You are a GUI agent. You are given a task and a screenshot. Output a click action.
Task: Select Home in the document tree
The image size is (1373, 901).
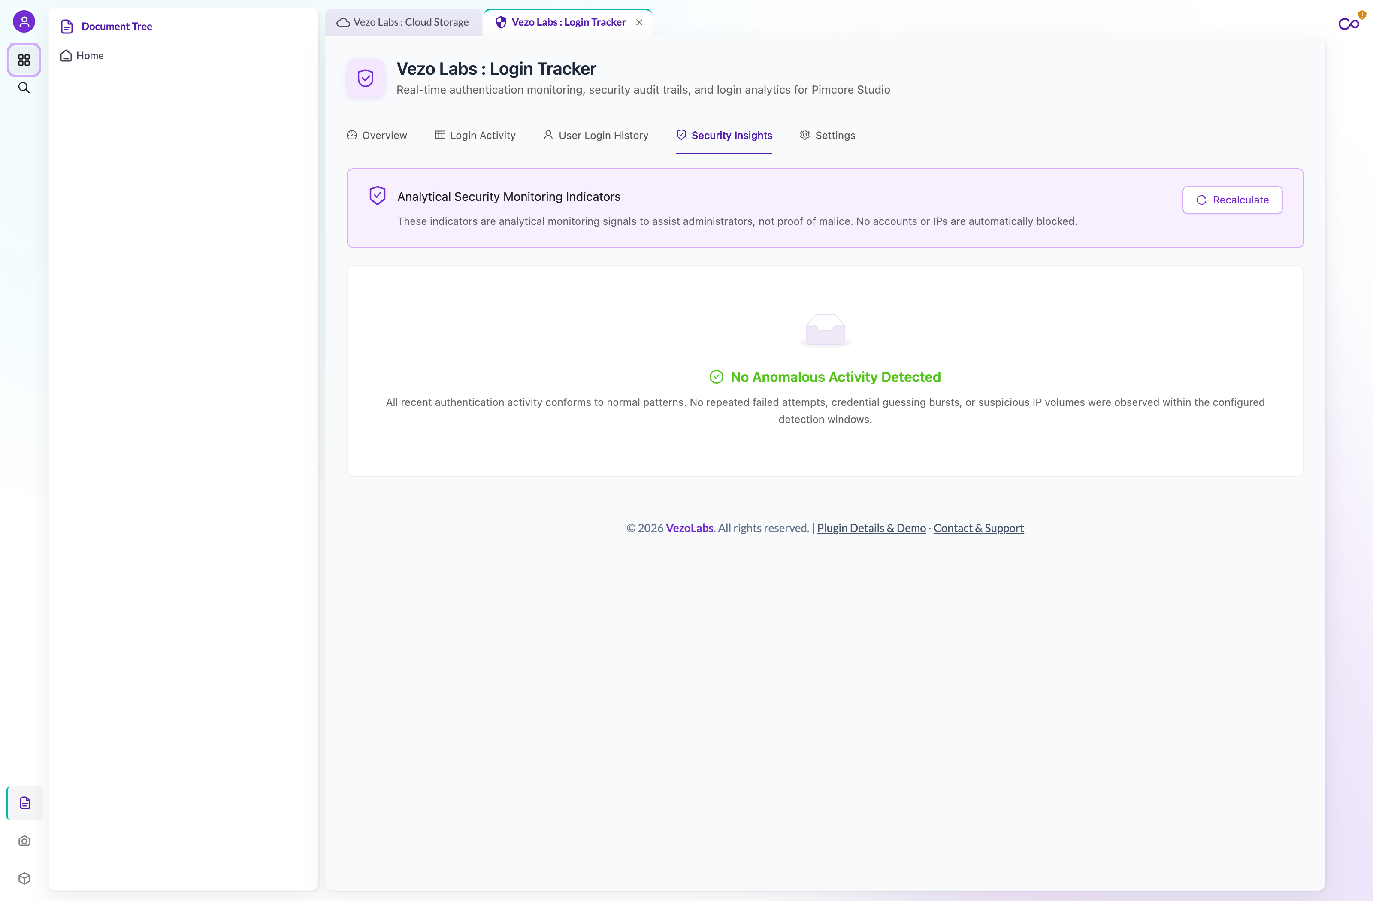click(82, 55)
